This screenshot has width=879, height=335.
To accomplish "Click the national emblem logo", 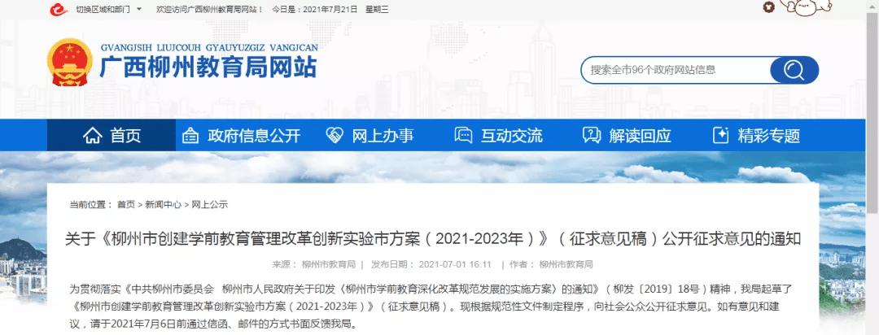I will click(69, 62).
